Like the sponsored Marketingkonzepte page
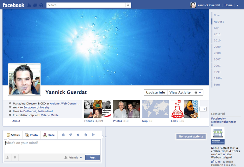Screen dimensions: 244x167 pos(218,162)
